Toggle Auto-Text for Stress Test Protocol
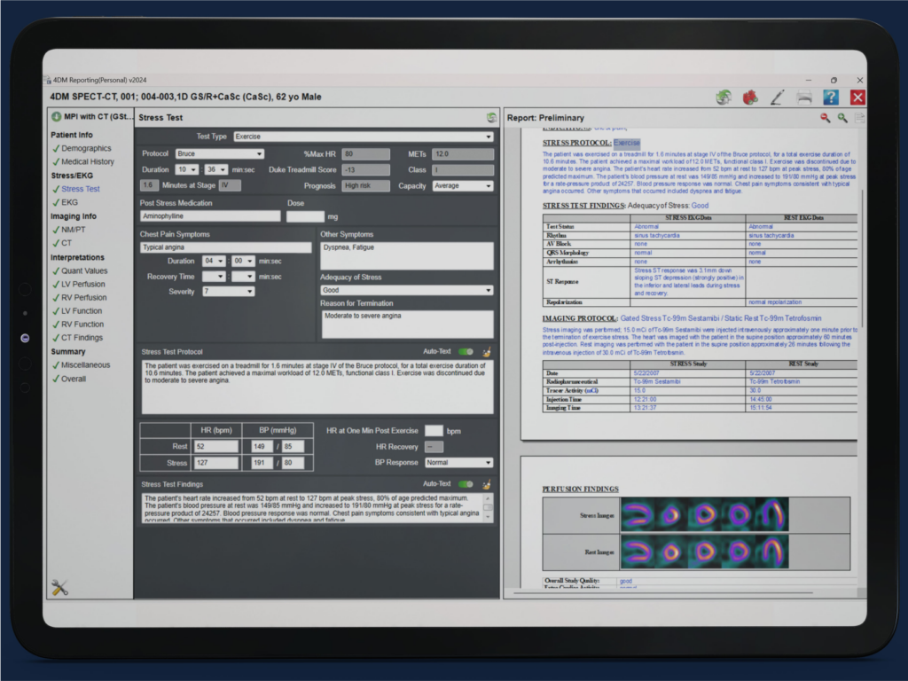The height and width of the screenshot is (681, 908). click(x=466, y=352)
